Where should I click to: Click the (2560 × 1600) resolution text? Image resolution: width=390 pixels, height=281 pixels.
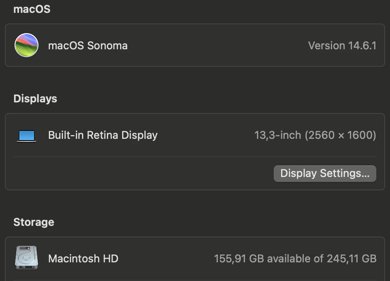(340, 135)
